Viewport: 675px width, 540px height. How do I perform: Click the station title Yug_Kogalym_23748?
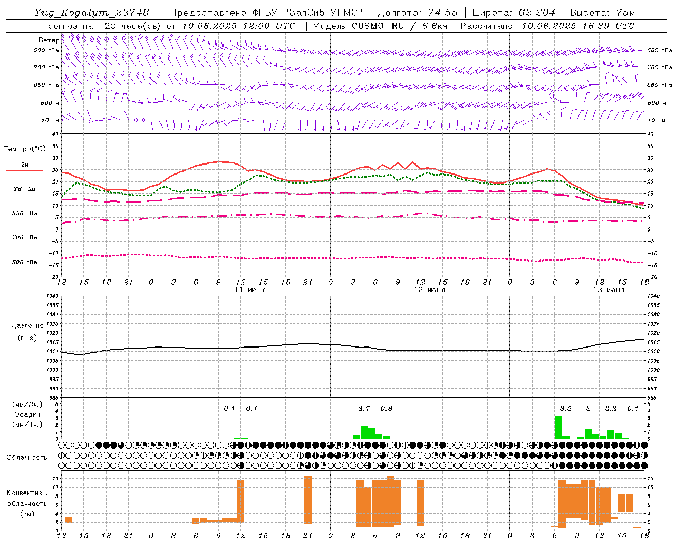coord(92,12)
